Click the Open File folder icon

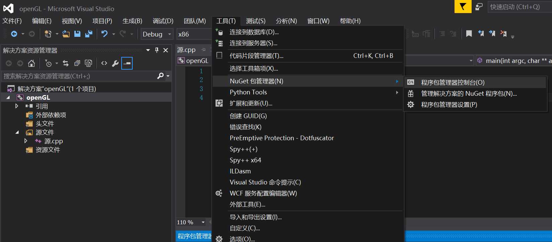66,34
